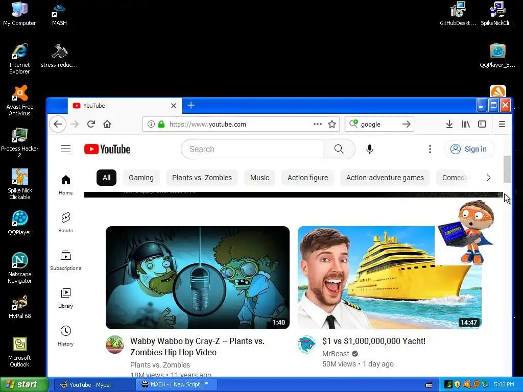Image resolution: width=523 pixels, height=392 pixels.
Task: Close the YouTube browser tab
Action: (x=174, y=106)
